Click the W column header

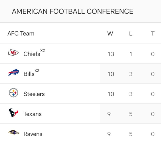(110, 34)
